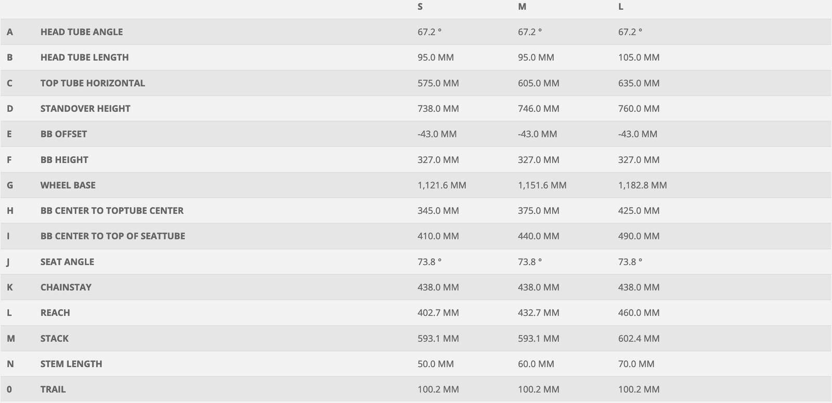The height and width of the screenshot is (403, 832).
Task: Click the L size column header
Action: (x=621, y=7)
